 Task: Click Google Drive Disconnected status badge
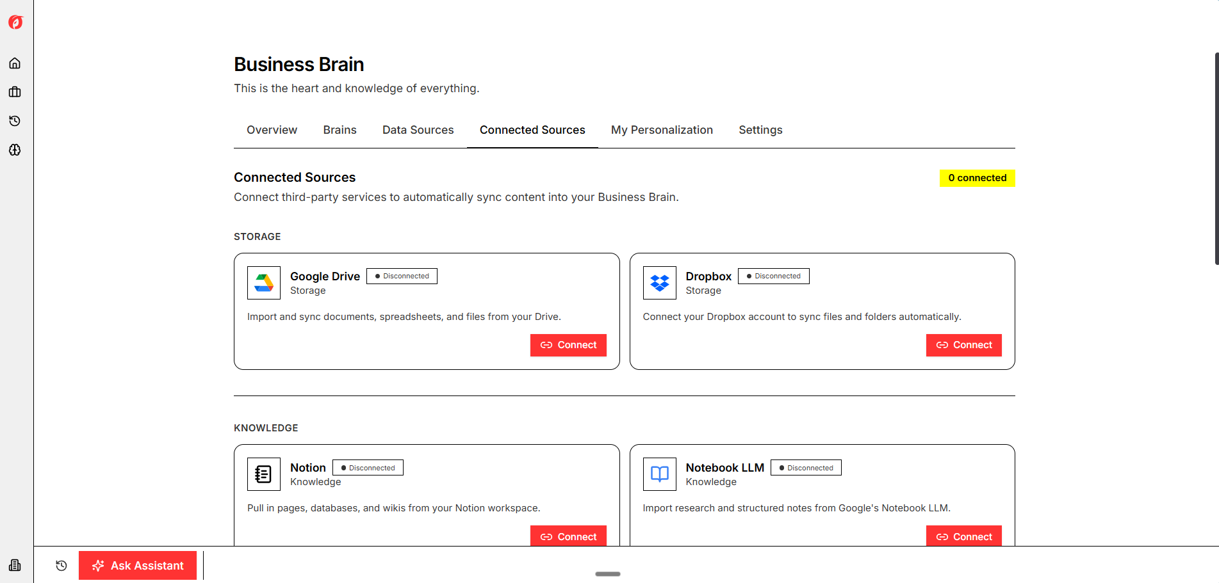(x=402, y=276)
